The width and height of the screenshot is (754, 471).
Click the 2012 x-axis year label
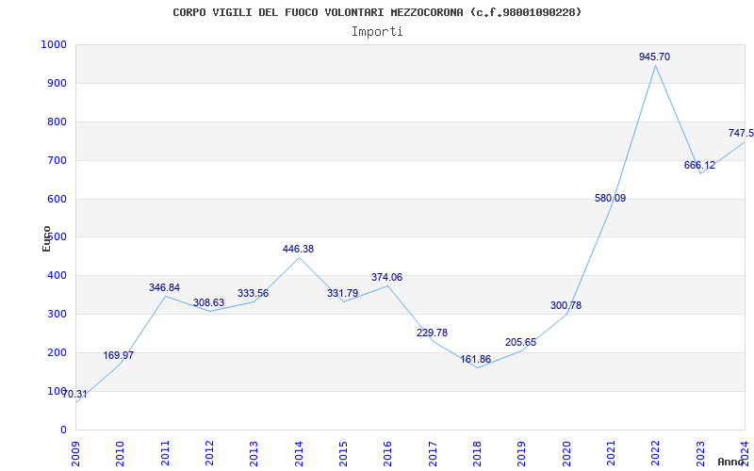[209, 454]
